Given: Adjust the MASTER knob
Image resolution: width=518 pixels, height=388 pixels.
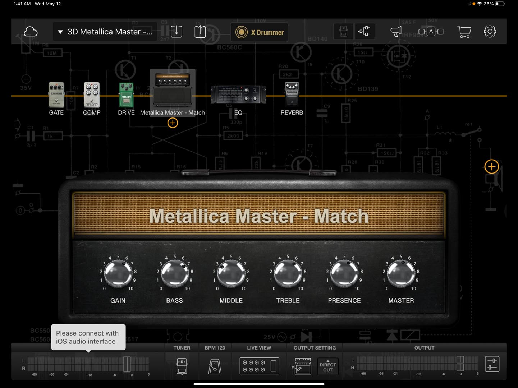Looking at the screenshot, I should coord(401,273).
